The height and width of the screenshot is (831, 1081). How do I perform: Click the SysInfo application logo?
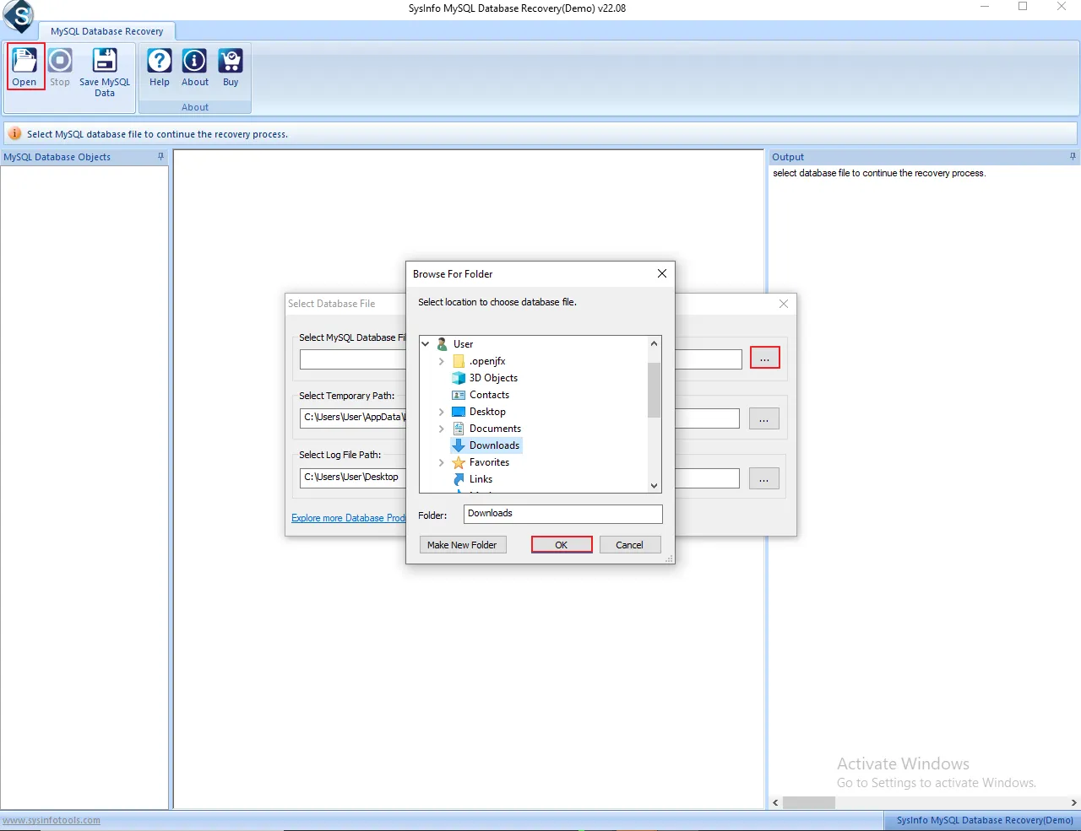(19, 16)
